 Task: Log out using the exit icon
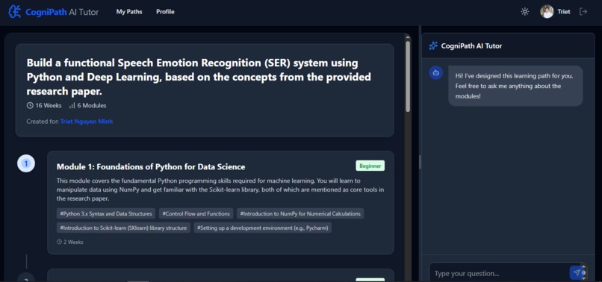click(x=583, y=11)
